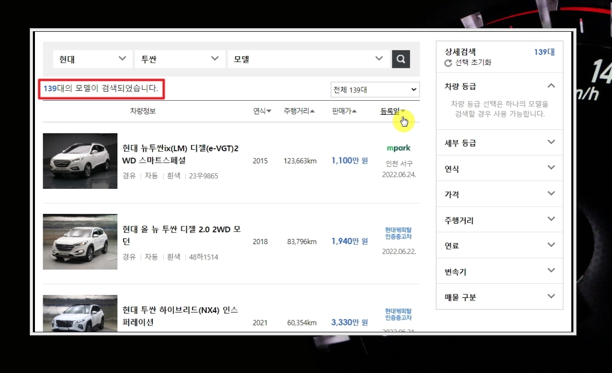Click the 123,663km mileage value

300,161
